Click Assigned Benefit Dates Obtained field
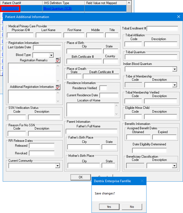The height and width of the screenshot is (213, 183). [x=138, y=137]
